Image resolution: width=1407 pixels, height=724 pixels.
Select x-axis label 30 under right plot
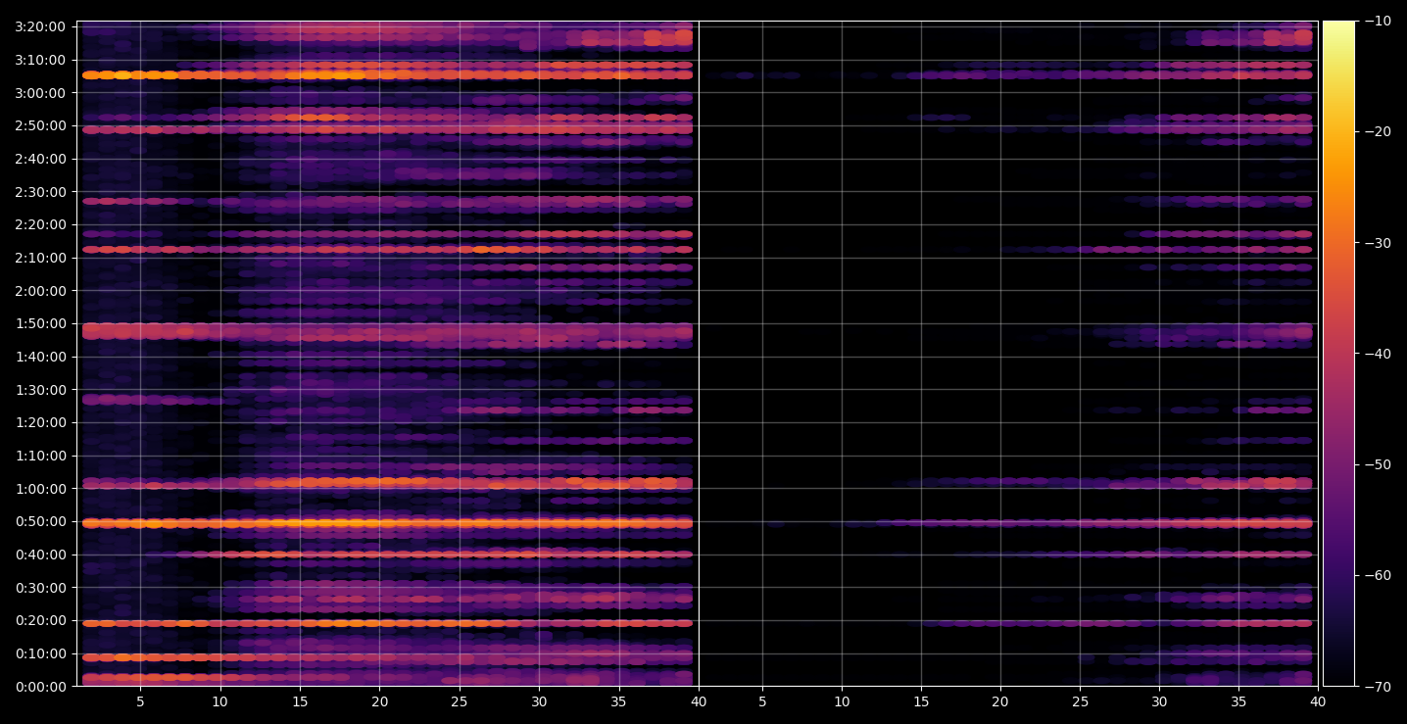click(x=1159, y=701)
